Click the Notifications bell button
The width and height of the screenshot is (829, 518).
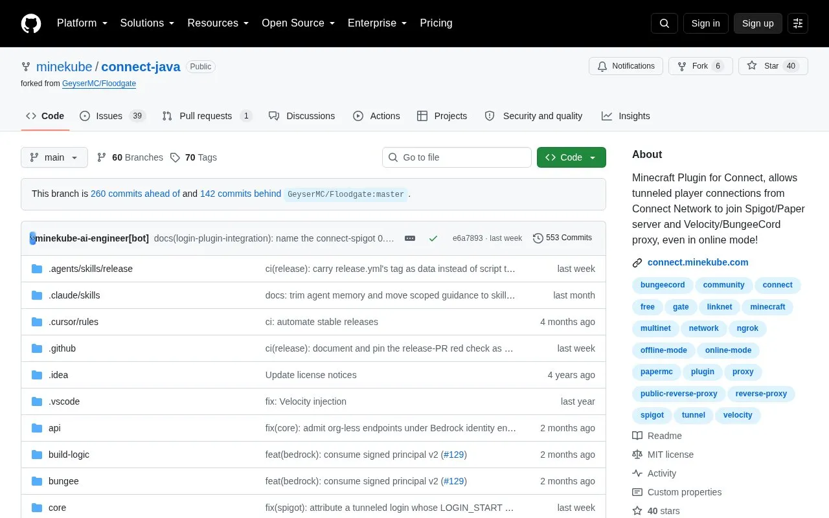pos(626,66)
